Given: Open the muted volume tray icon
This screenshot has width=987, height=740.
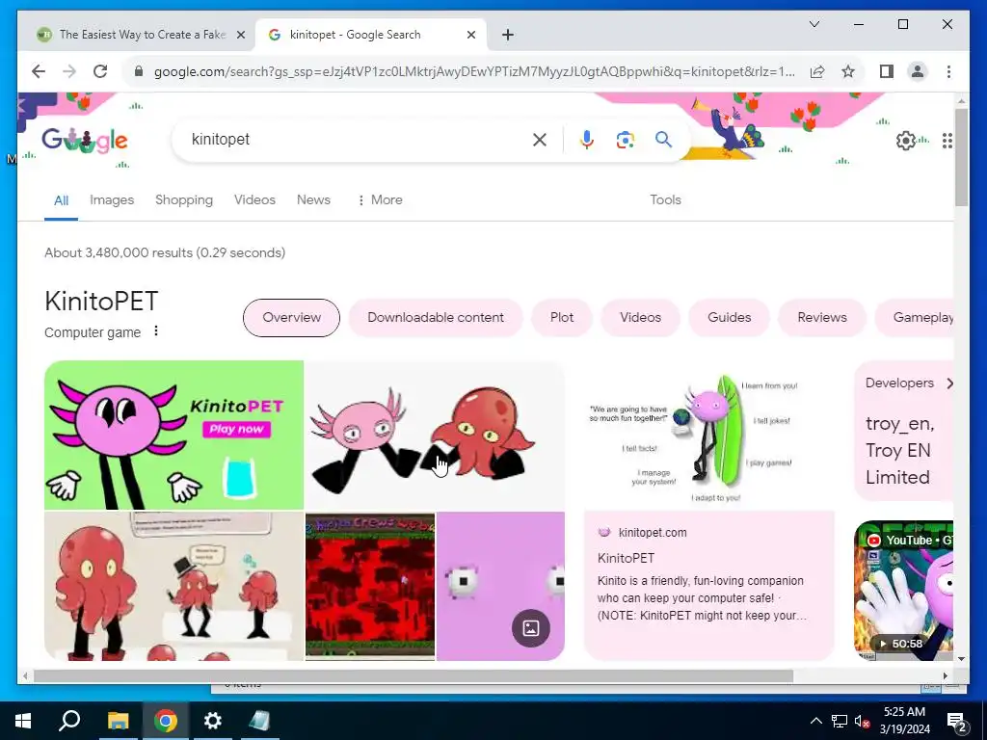Looking at the screenshot, I should (863, 721).
